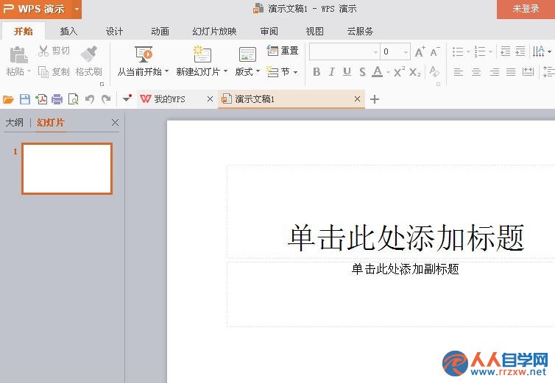
Task: Toggle italic formatting
Action: point(332,72)
